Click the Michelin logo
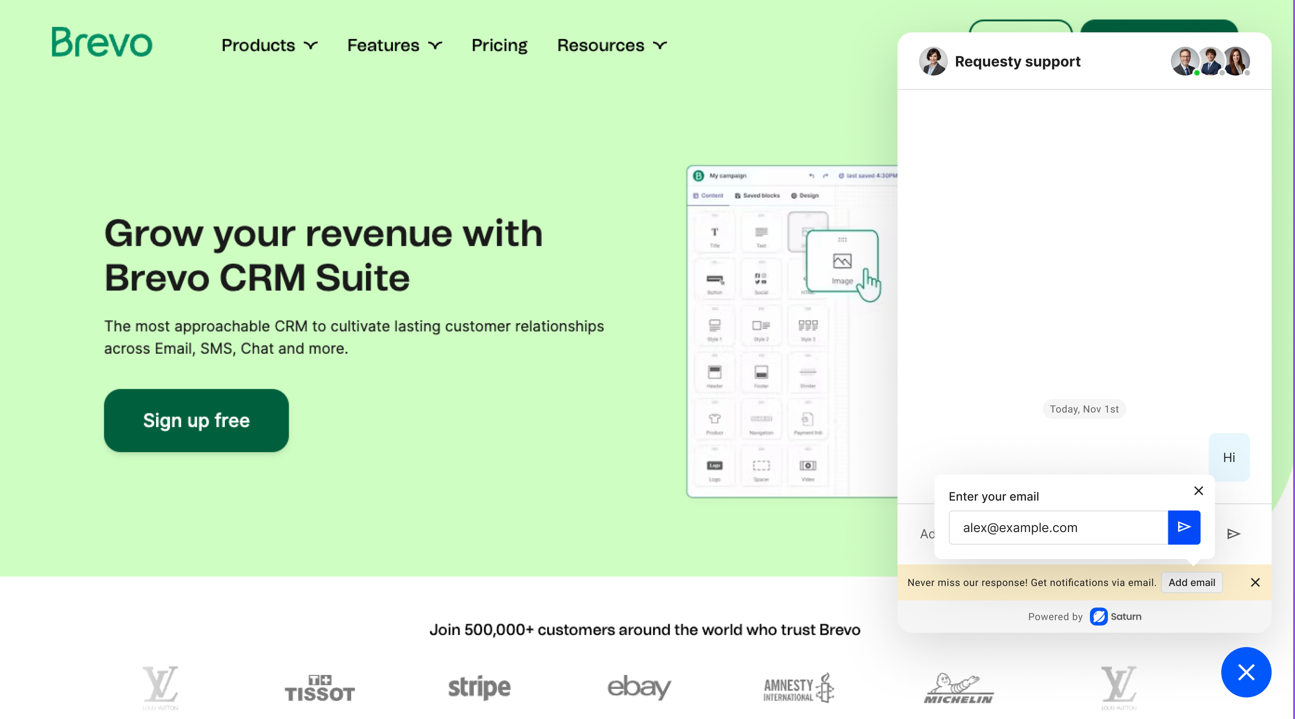The height and width of the screenshot is (719, 1295). point(958,688)
